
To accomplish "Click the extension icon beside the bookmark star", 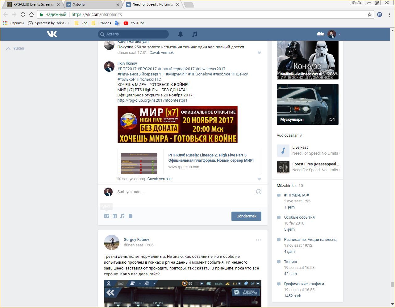I will point(380,14).
